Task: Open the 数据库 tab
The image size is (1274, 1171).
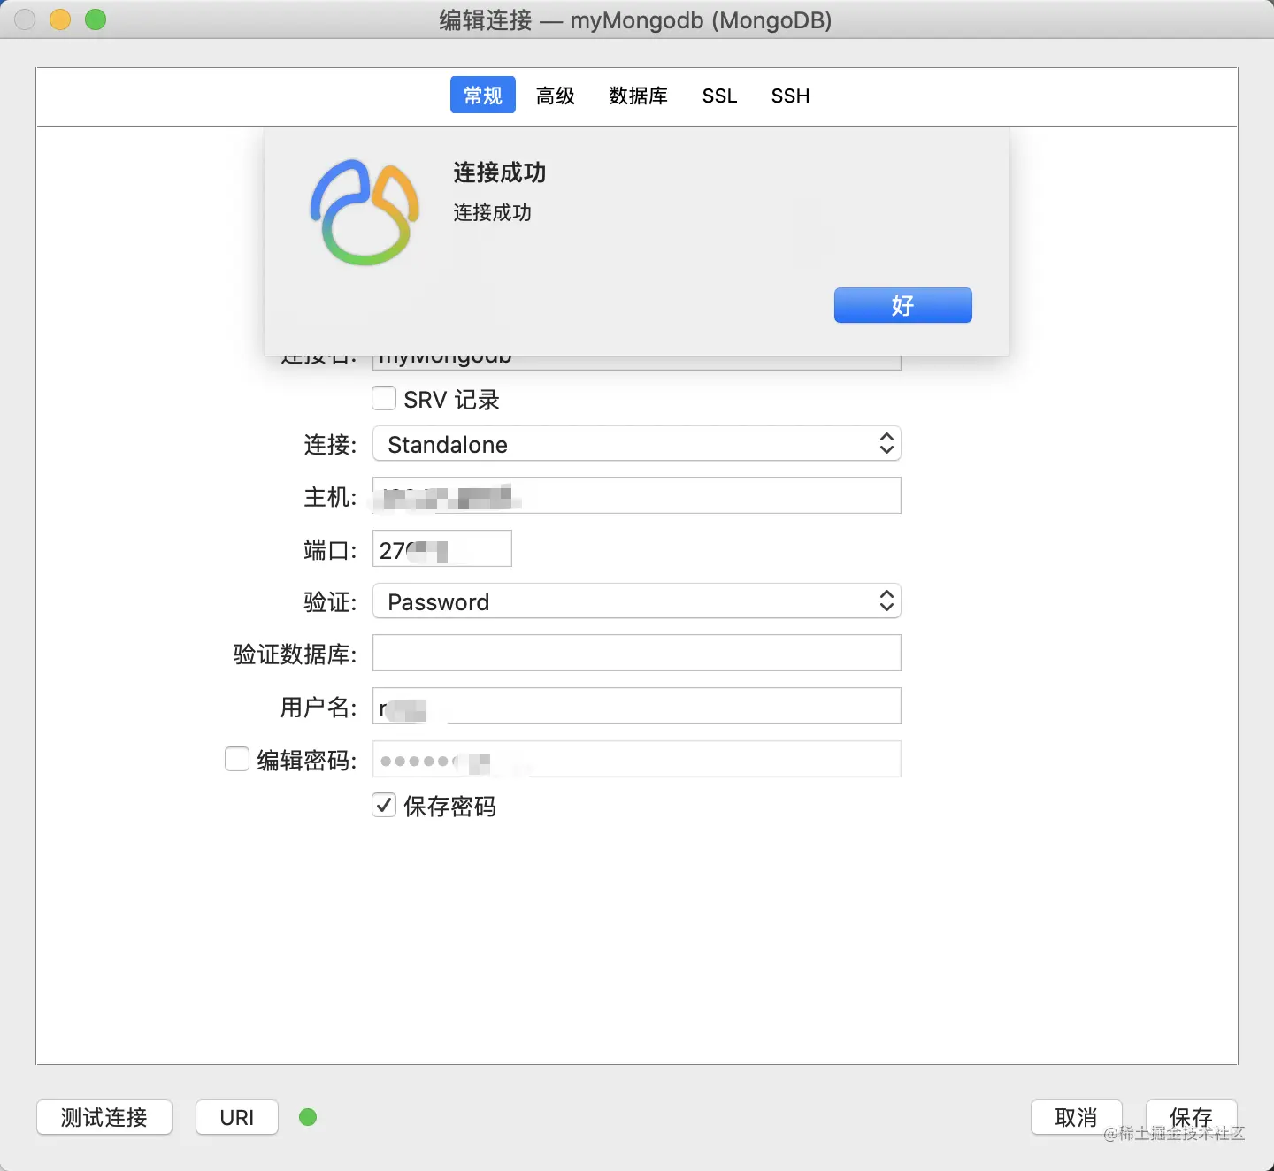Action: pyautogui.click(x=638, y=96)
